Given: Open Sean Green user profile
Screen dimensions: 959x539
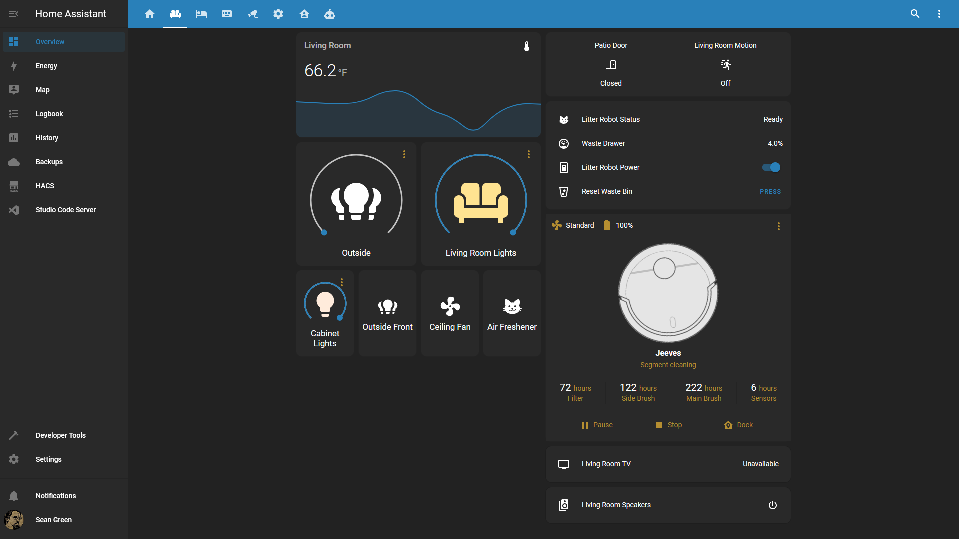Looking at the screenshot, I should coord(64,520).
